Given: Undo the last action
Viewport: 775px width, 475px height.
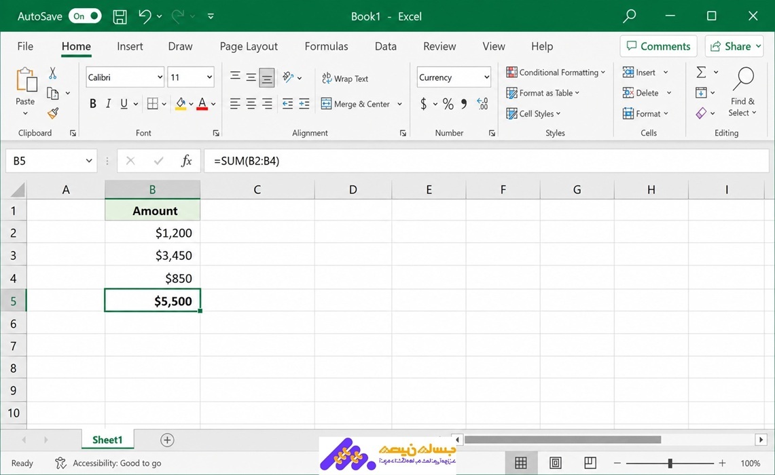Looking at the screenshot, I should [144, 16].
